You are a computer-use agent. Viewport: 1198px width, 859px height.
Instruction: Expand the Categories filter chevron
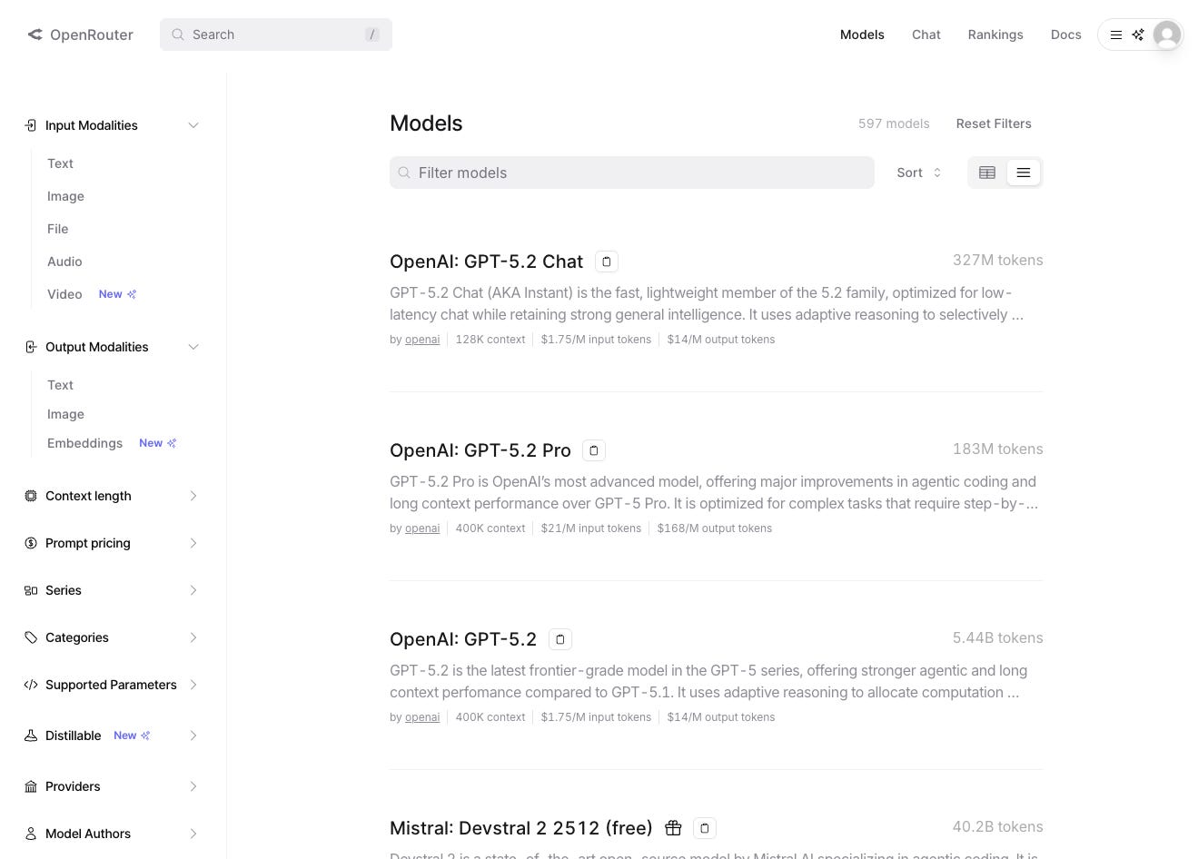[193, 637]
